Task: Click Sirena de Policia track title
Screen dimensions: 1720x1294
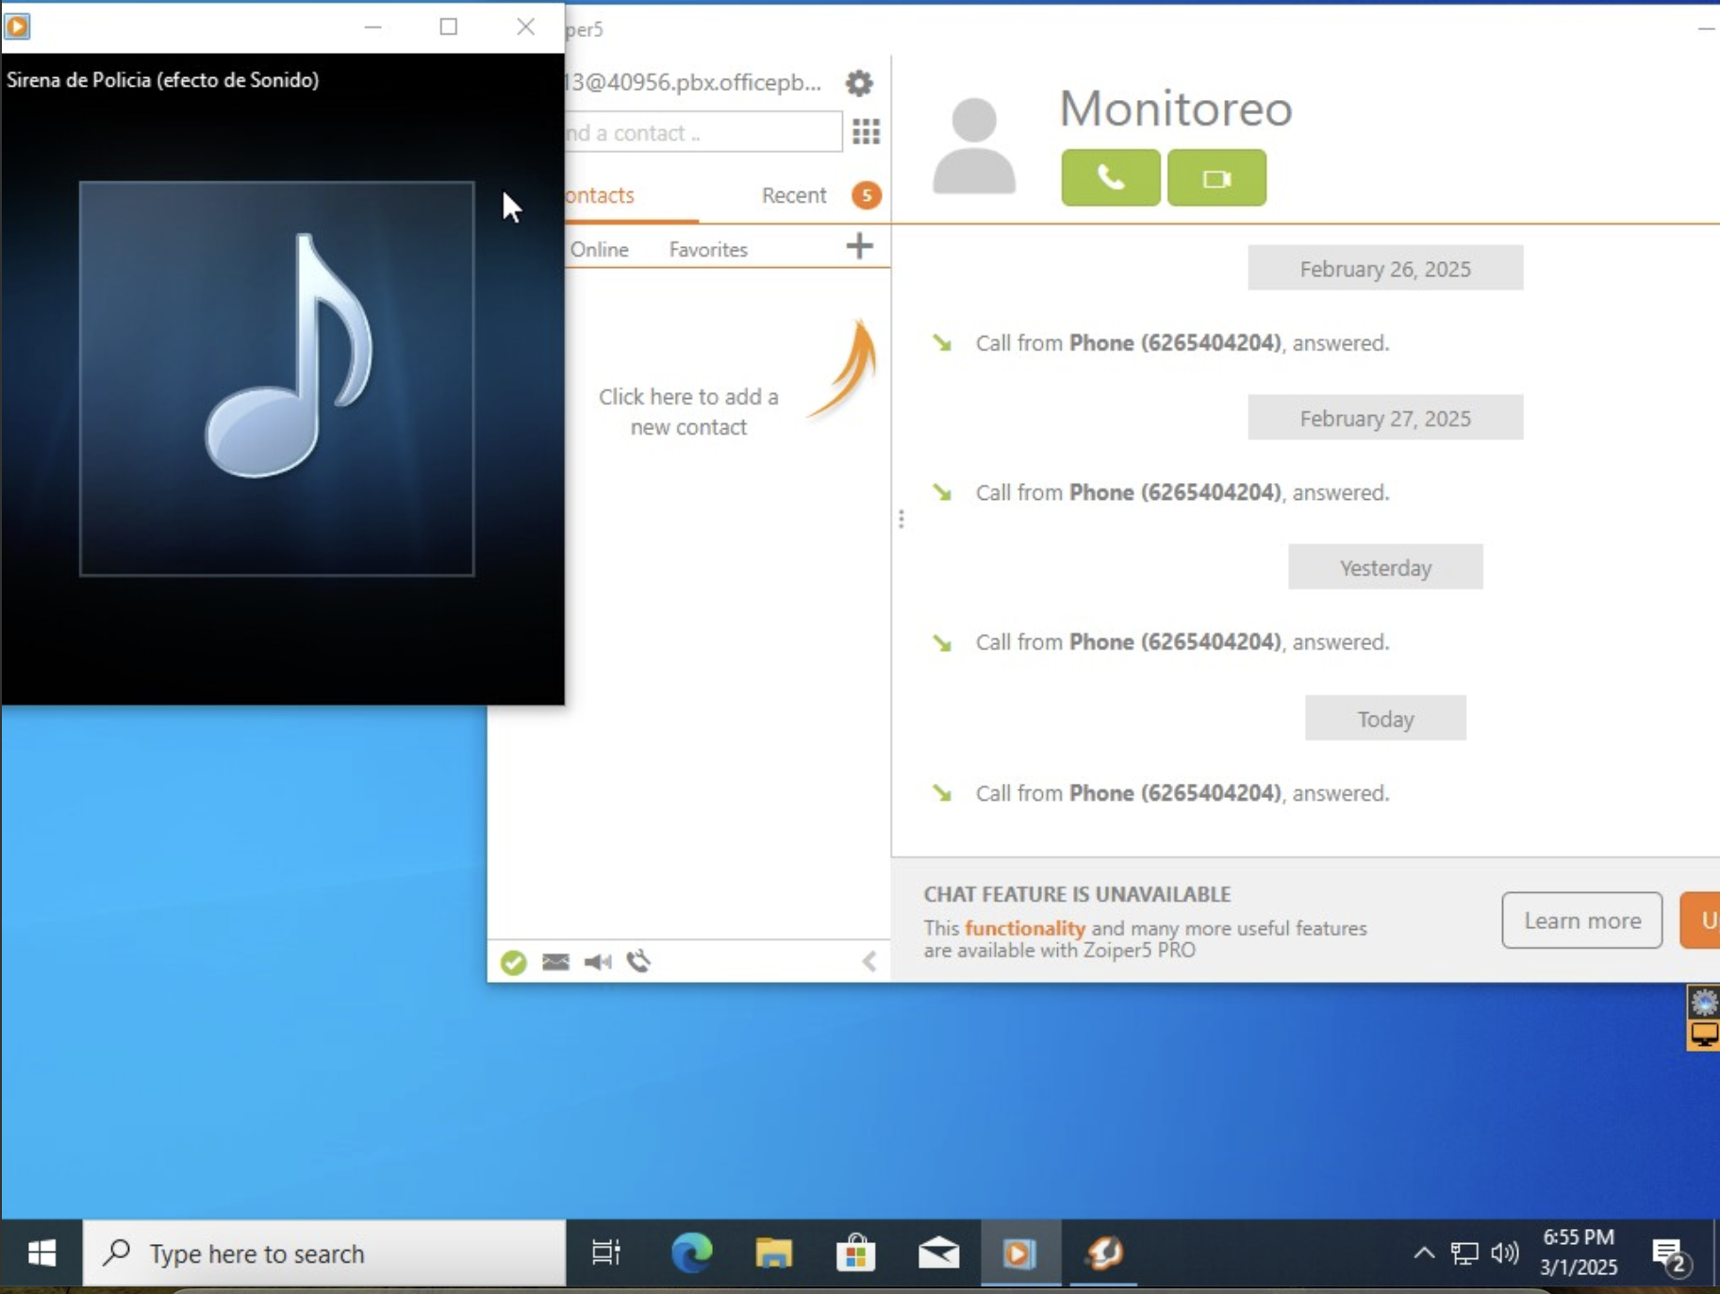Action: tap(162, 80)
